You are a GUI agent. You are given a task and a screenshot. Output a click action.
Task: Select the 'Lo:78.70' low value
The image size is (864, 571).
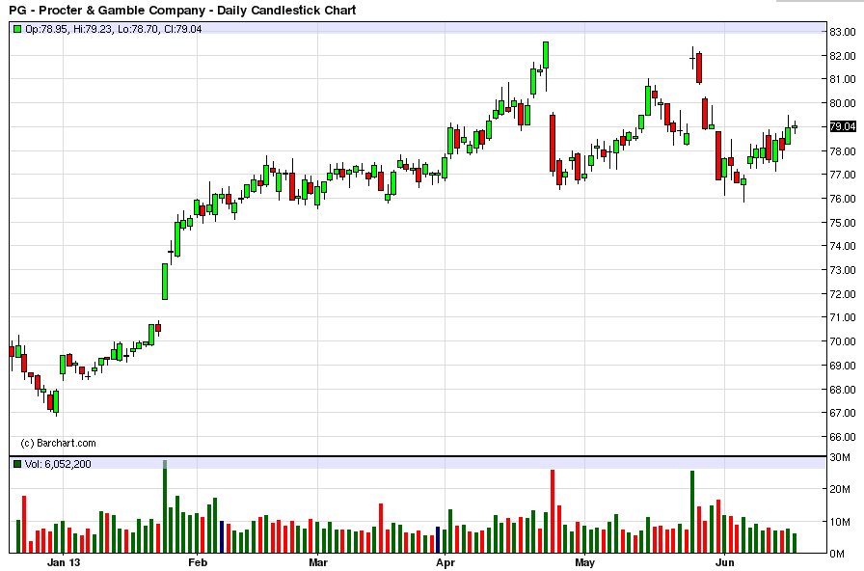pos(140,29)
